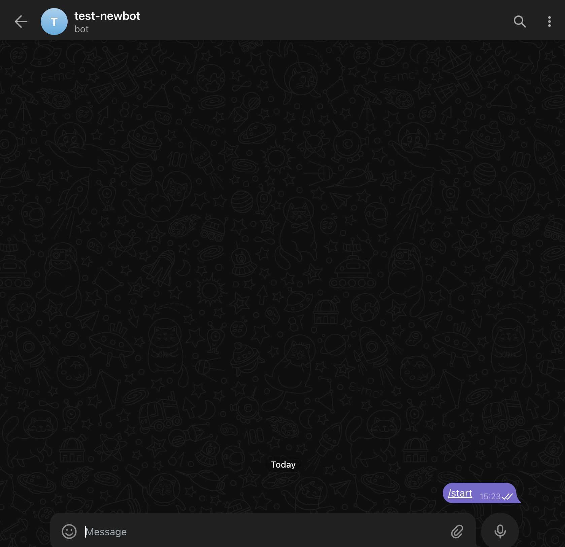Click the Today date badge
The height and width of the screenshot is (547, 565).
click(x=283, y=465)
